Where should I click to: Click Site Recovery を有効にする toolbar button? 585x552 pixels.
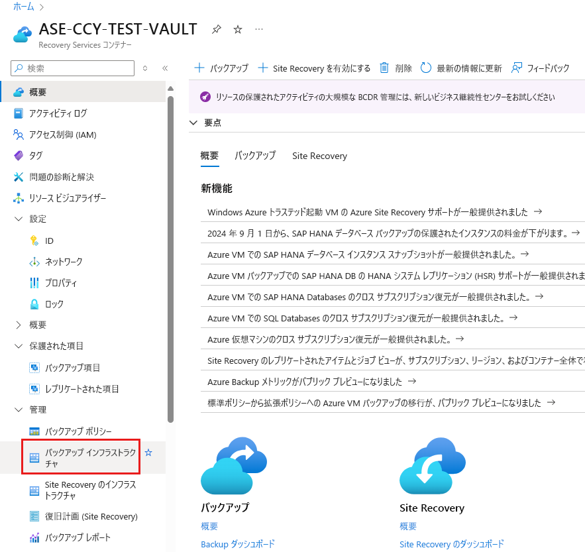click(314, 68)
